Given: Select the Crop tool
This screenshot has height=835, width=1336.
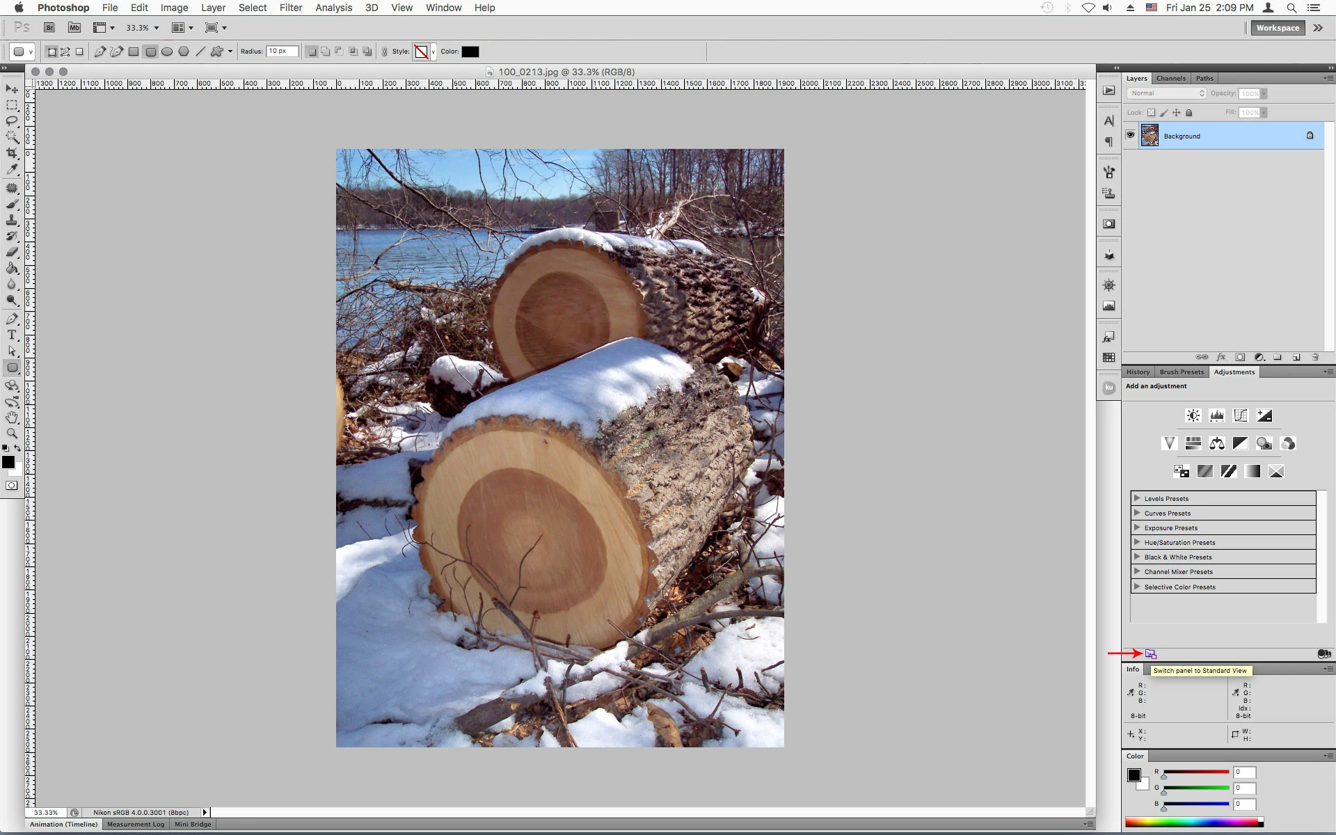Looking at the screenshot, I should 12,153.
